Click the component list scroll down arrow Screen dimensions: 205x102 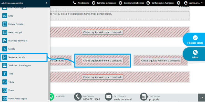(49, 101)
